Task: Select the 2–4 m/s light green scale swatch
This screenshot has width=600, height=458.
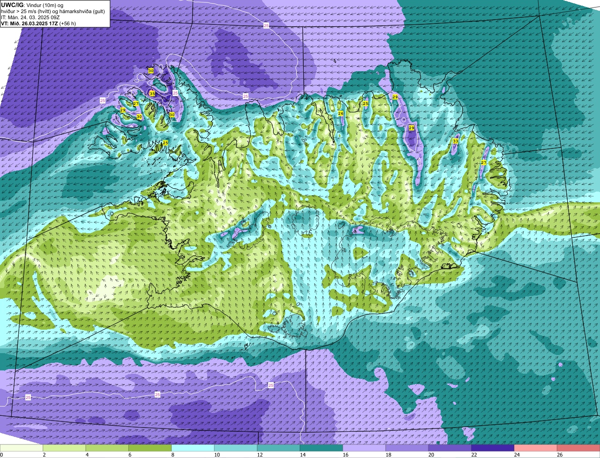Action: pos(64,448)
